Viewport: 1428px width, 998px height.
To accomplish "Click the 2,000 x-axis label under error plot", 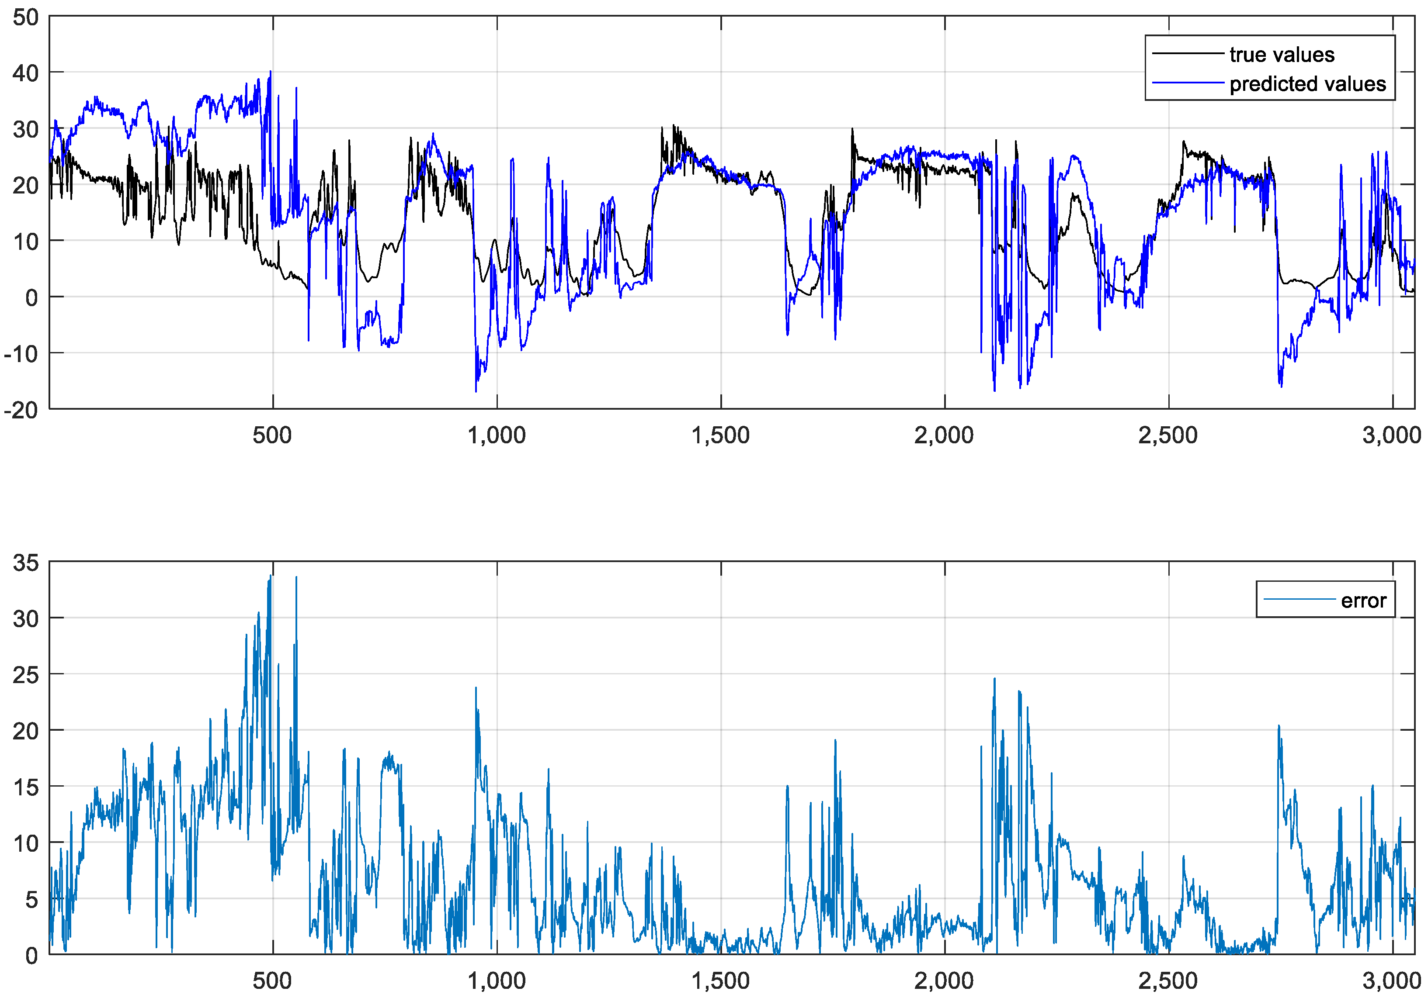I will (x=944, y=981).
